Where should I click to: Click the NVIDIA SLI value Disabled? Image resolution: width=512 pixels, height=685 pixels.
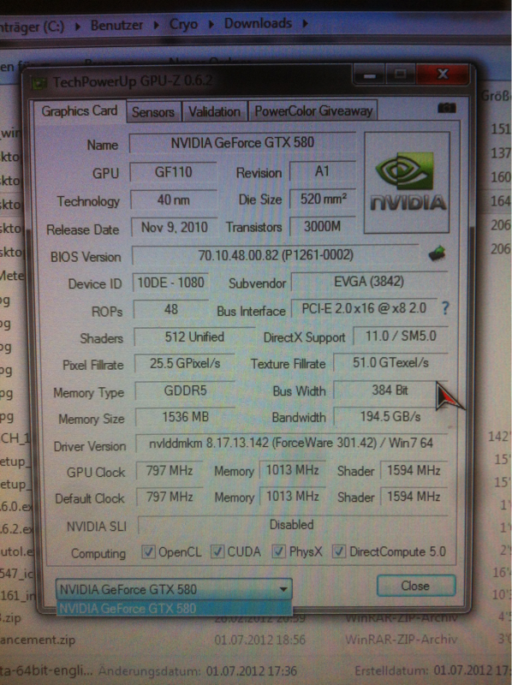coord(292,525)
